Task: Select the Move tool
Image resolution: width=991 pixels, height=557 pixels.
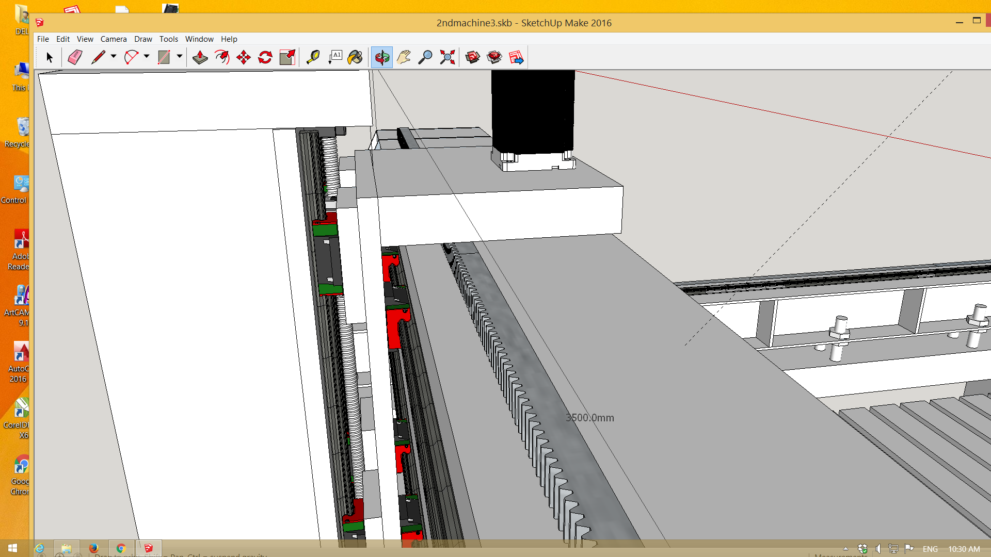Action: pyautogui.click(x=244, y=57)
